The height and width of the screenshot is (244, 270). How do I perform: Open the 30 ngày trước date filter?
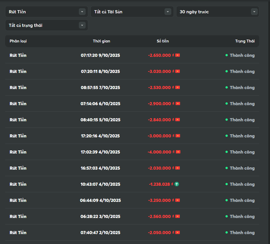(x=218, y=12)
